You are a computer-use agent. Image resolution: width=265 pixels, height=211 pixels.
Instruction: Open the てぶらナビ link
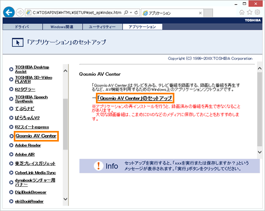point(25,109)
